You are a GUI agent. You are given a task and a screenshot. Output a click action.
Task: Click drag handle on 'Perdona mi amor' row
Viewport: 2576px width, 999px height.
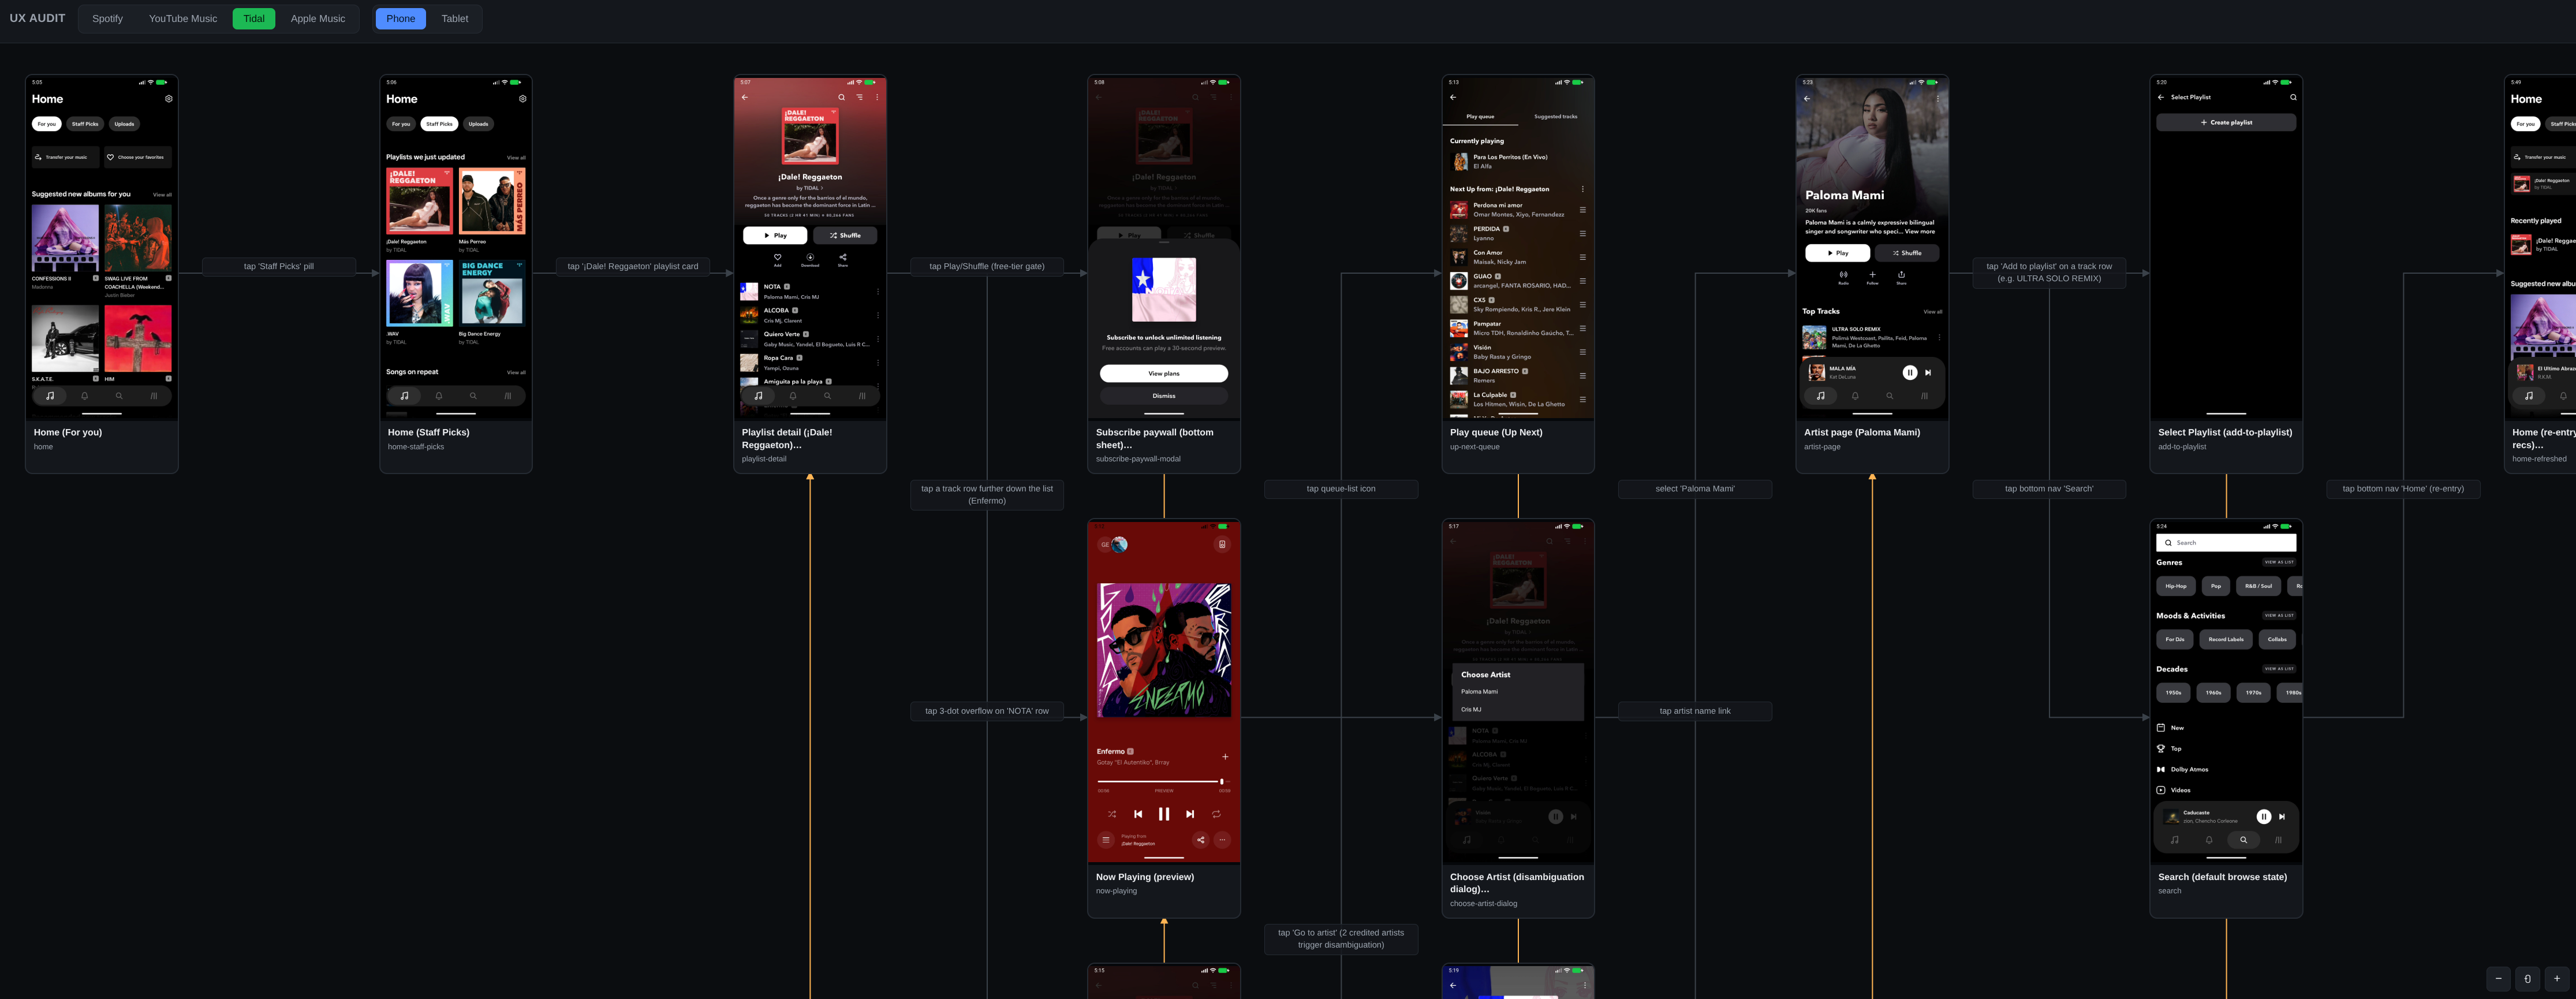click(1583, 210)
